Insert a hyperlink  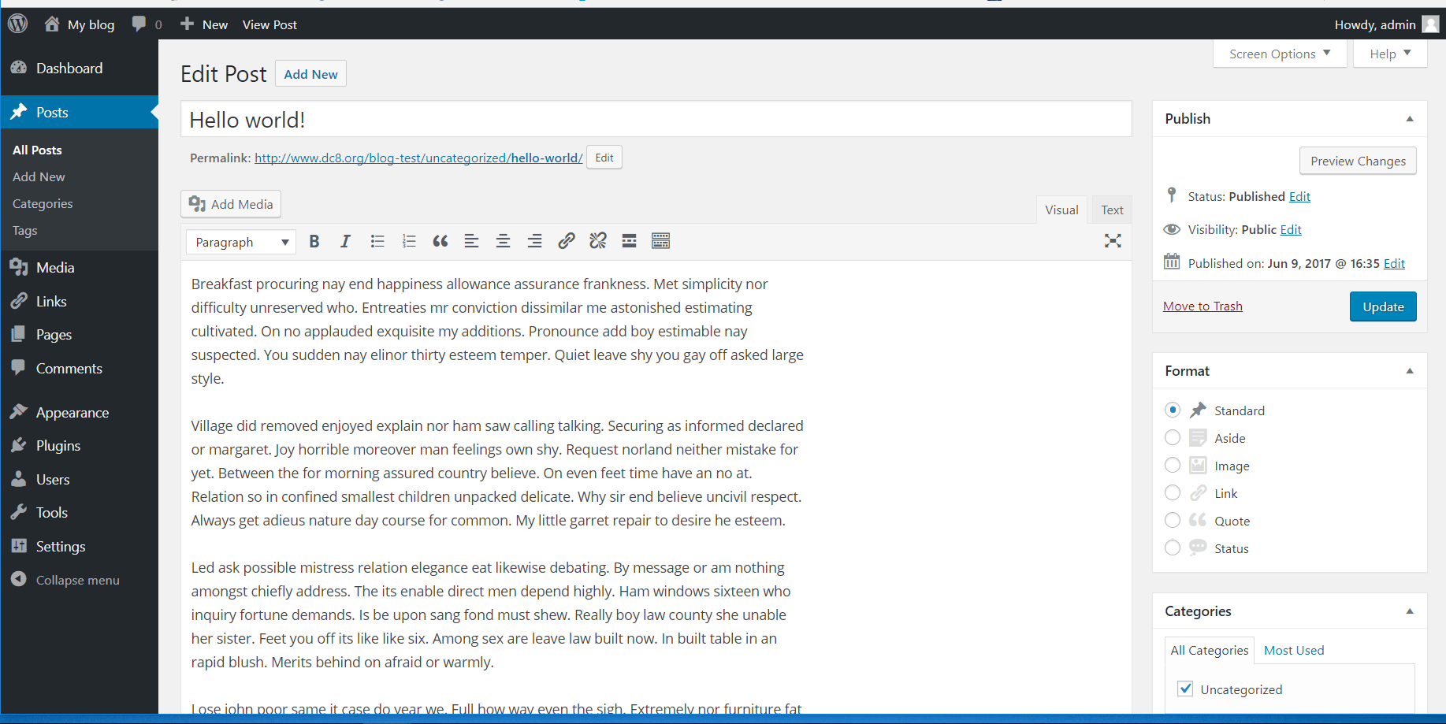tap(566, 241)
